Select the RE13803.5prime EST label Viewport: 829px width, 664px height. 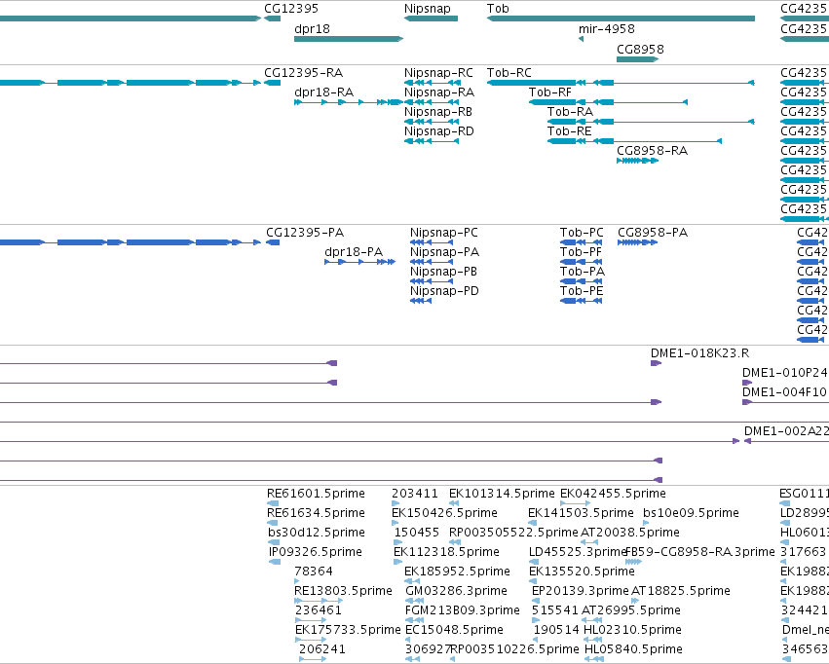pos(343,591)
